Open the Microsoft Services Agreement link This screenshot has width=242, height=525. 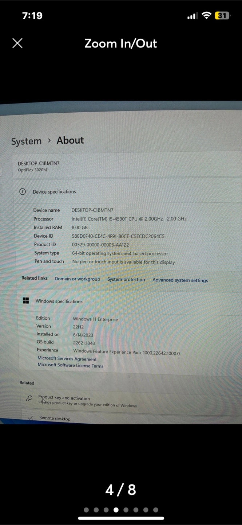click(67, 359)
